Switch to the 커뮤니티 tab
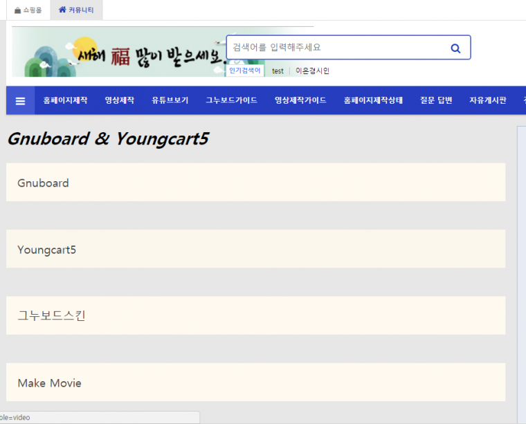Image resolution: width=526 pixels, height=424 pixels. point(77,10)
